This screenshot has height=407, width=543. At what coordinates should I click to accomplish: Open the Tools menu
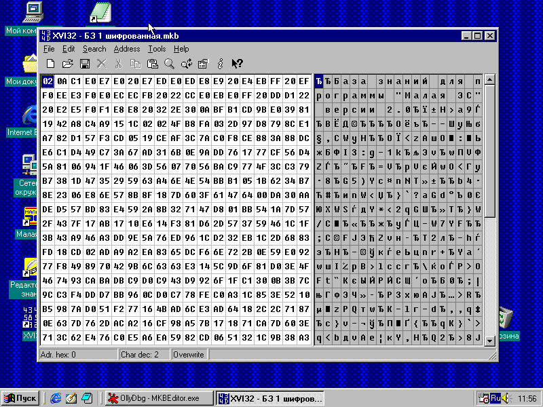point(157,49)
